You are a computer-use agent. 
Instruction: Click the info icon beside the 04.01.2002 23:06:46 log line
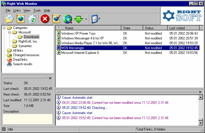tap(58, 103)
